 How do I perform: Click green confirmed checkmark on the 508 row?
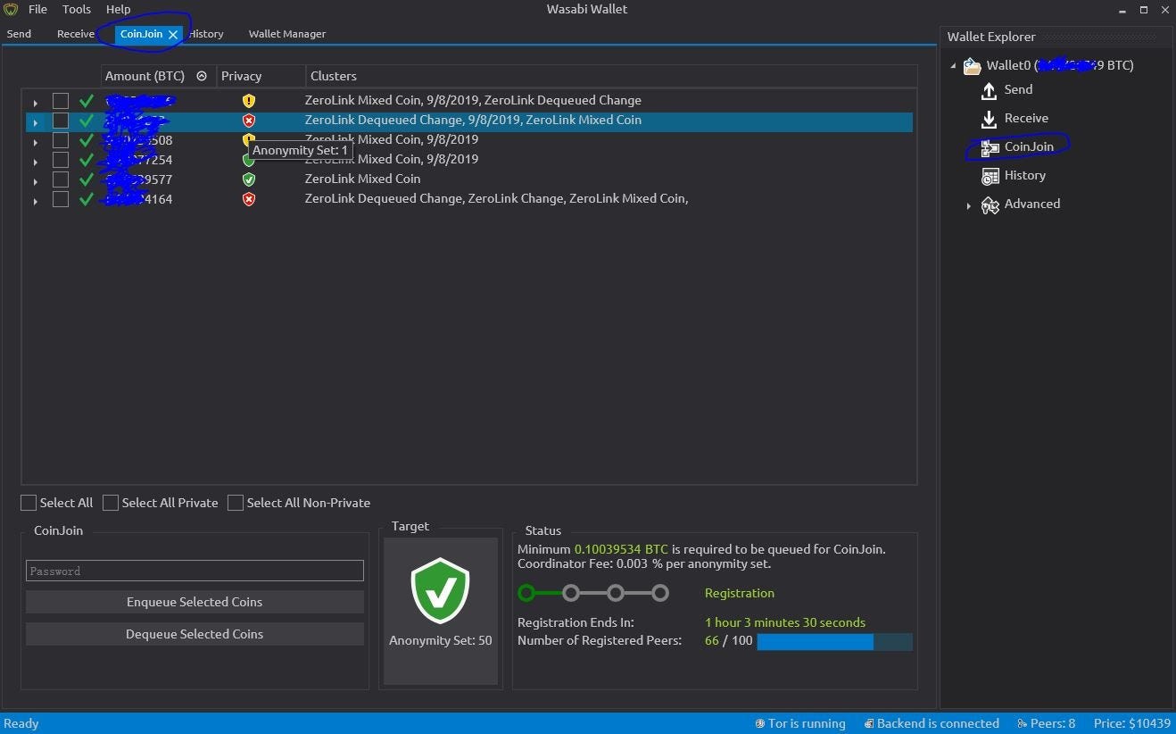pyautogui.click(x=87, y=139)
